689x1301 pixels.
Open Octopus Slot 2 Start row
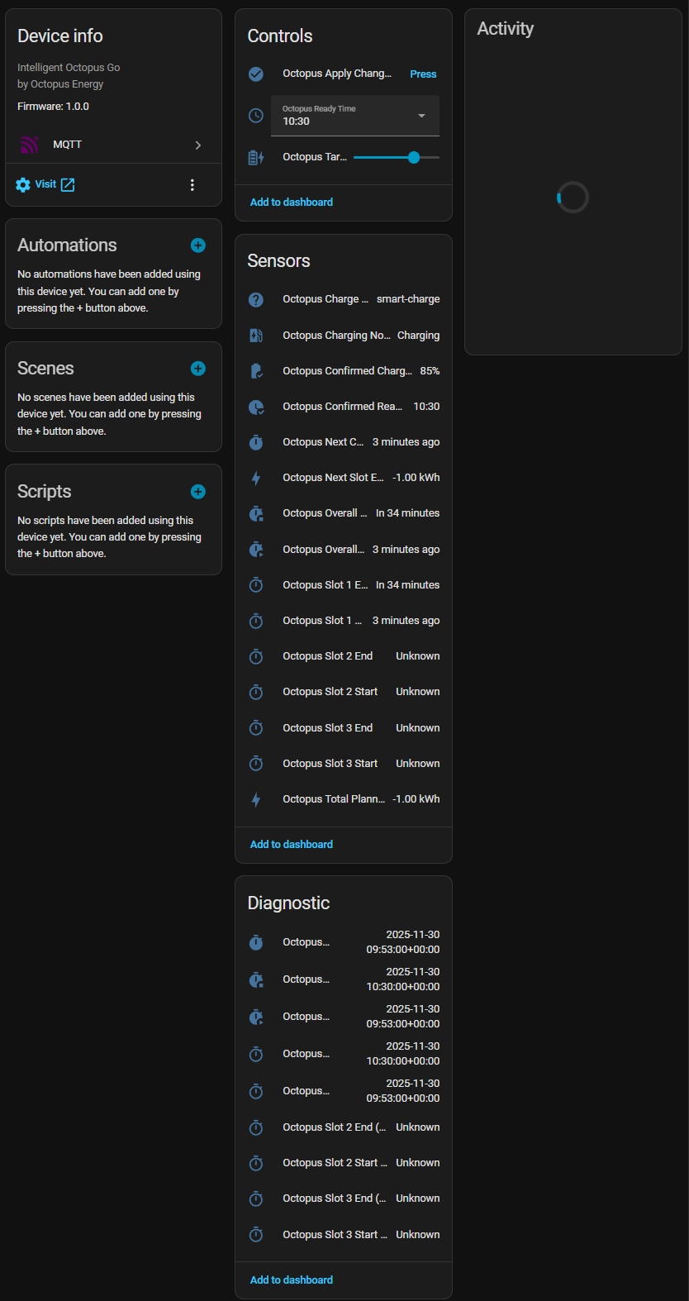344,692
